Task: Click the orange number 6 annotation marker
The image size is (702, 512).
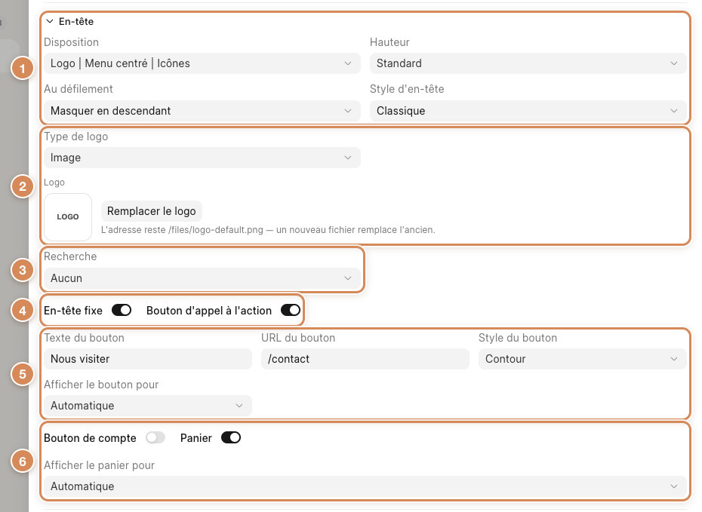Action: coord(23,461)
